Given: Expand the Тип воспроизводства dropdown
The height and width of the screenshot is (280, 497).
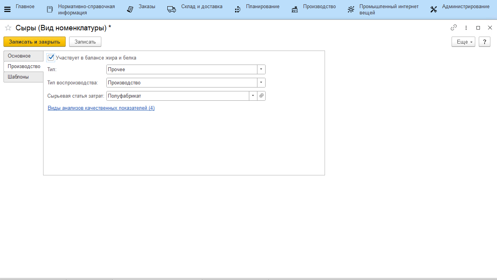Looking at the screenshot, I should pos(261,83).
